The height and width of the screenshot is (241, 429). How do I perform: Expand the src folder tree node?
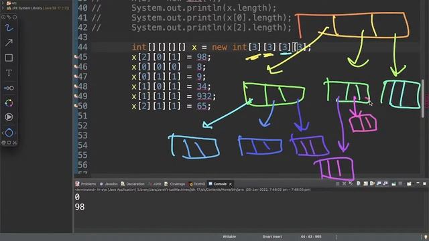3,3
